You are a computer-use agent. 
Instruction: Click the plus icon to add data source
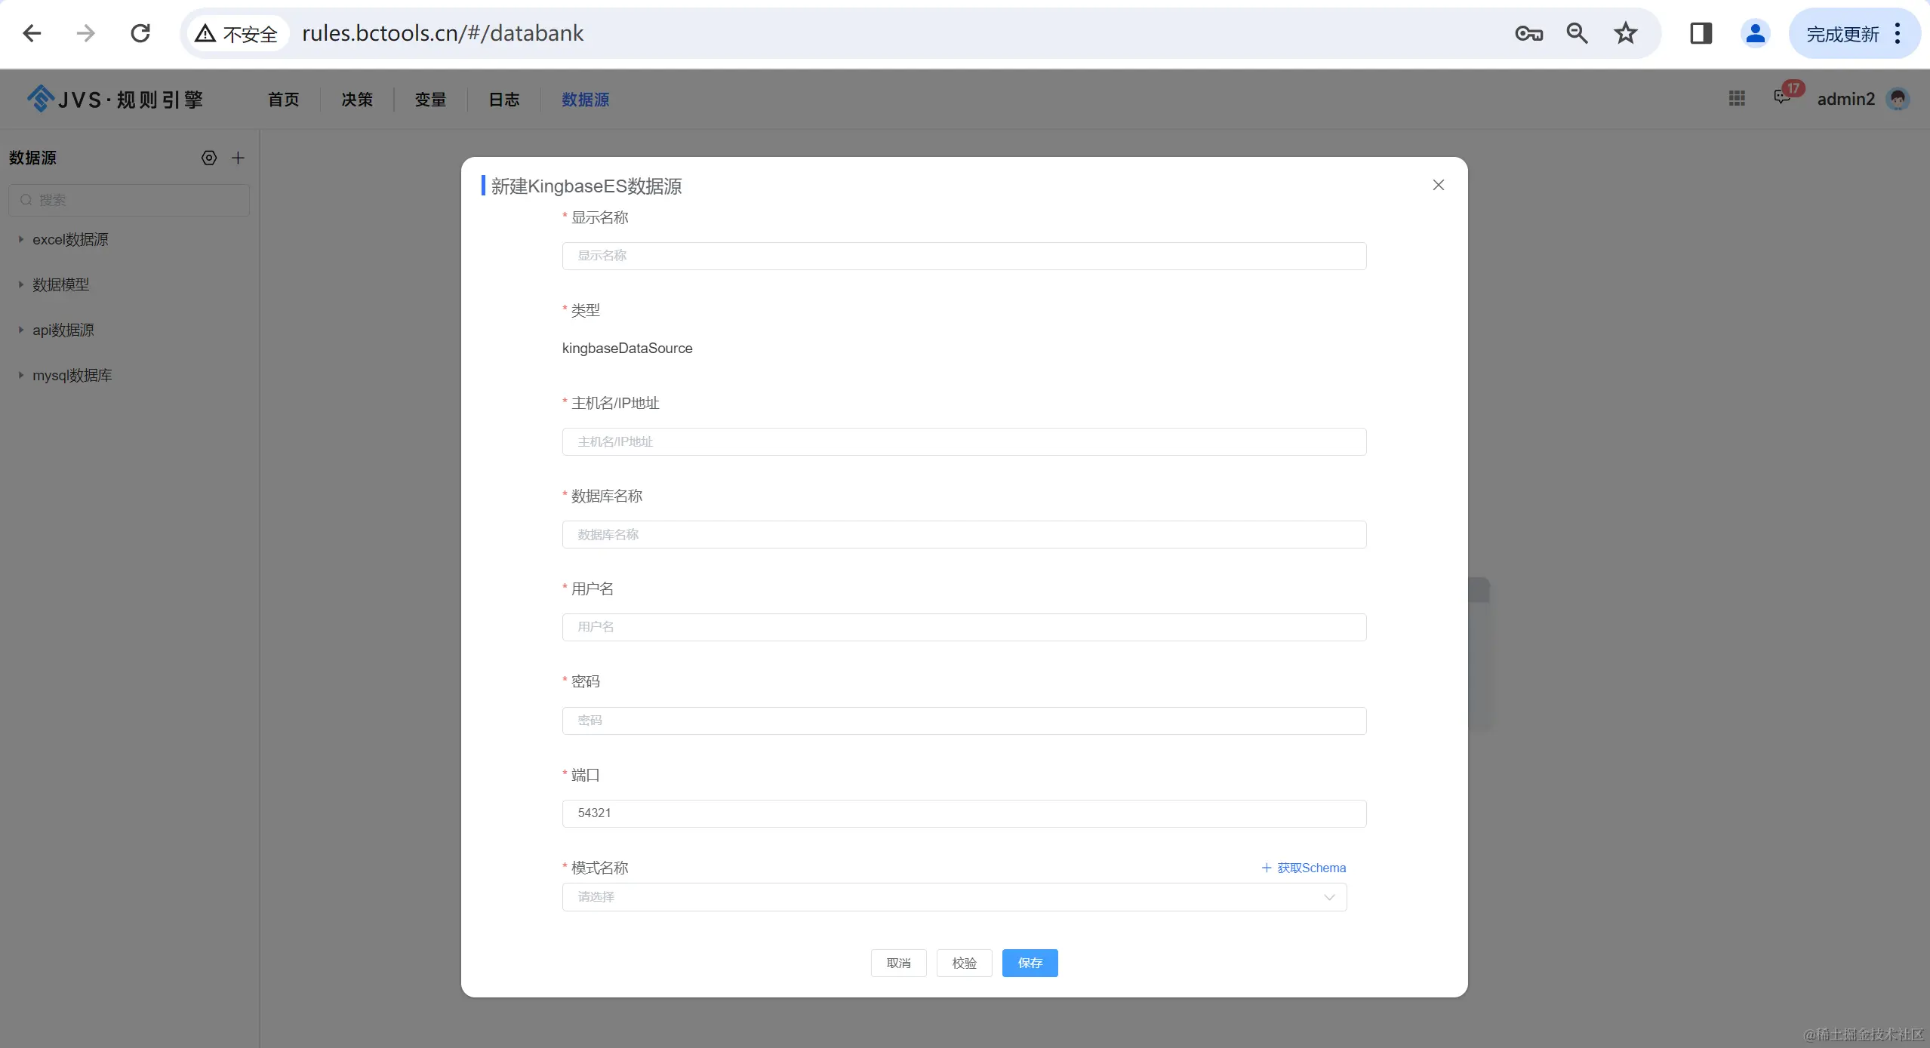point(238,158)
